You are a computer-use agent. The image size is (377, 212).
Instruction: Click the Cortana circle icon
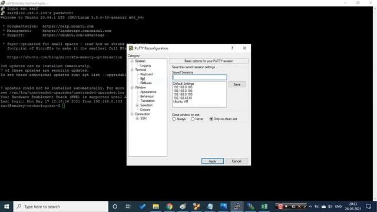click(x=115, y=207)
